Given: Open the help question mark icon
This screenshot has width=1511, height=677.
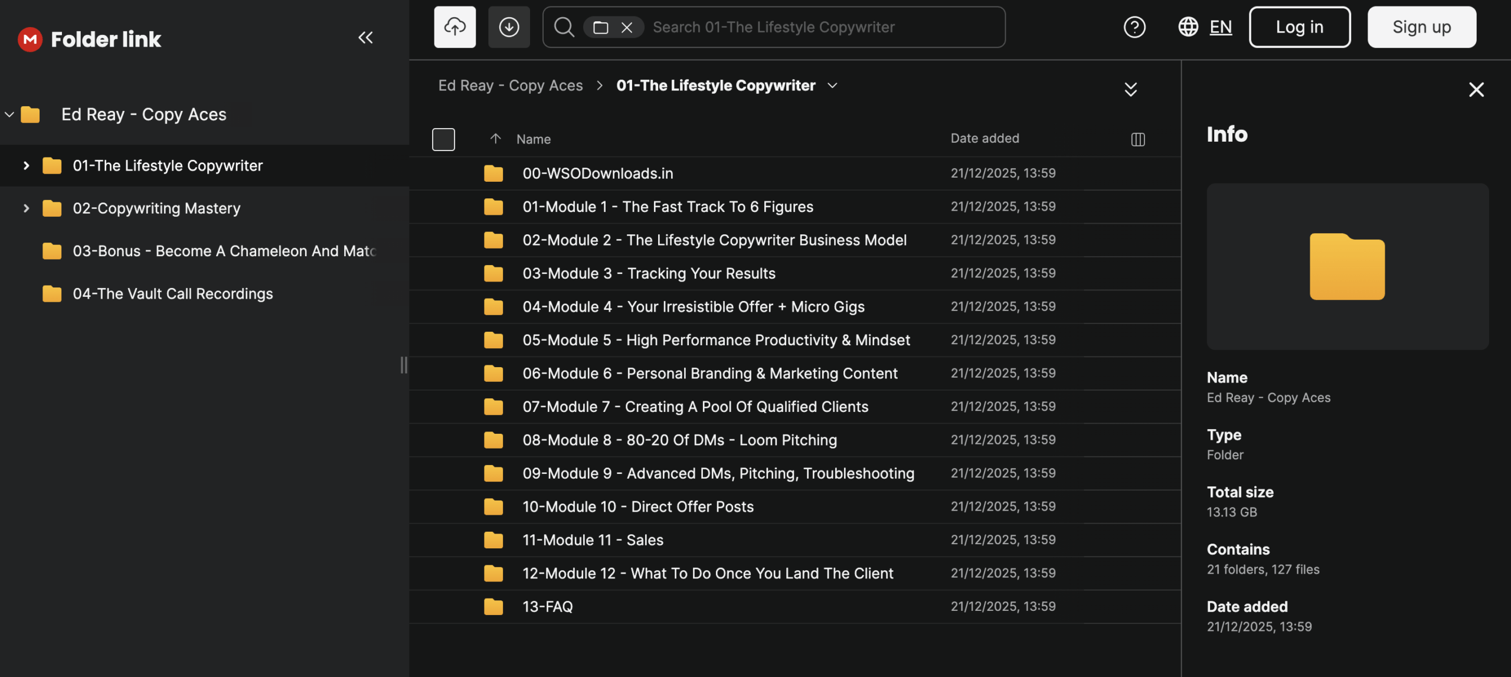Looking at the screenshot, I should tap(1134, 27).
